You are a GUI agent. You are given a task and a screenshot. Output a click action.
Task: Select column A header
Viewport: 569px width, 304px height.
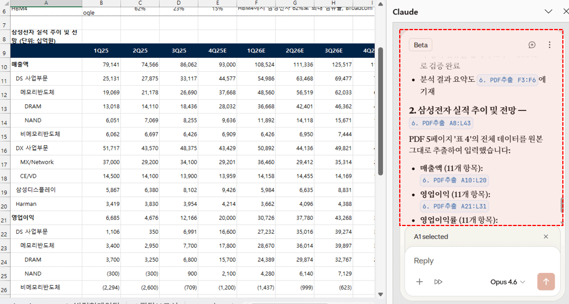(46, 3)
